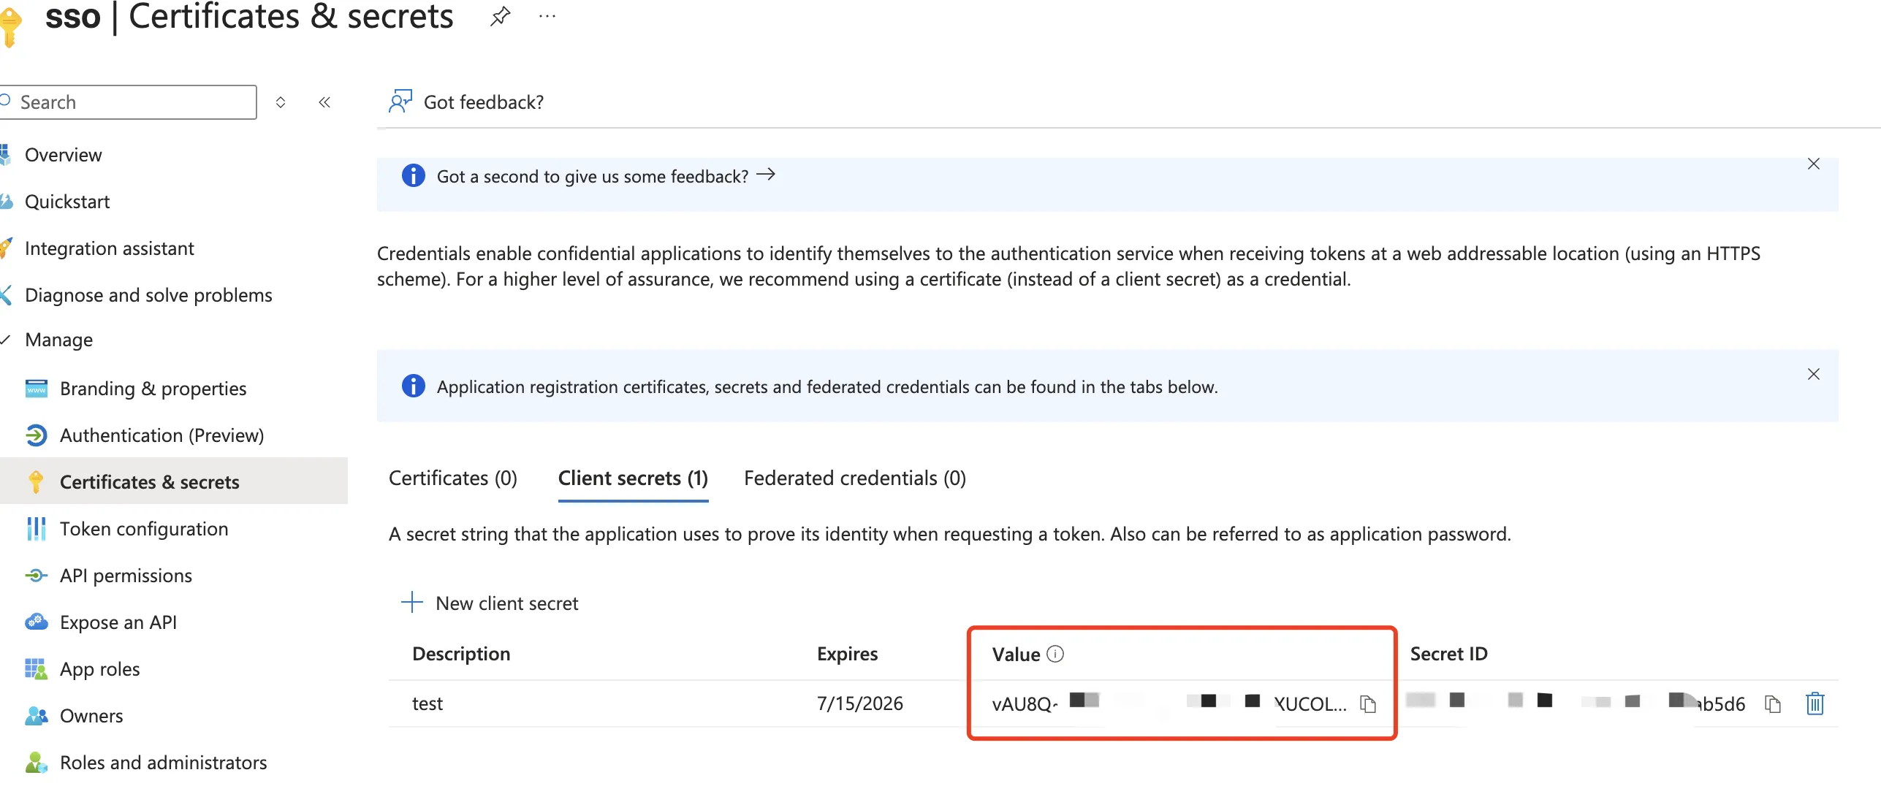Copy the client secret value
1881x786 pixels.
(x=1367, y=704)
